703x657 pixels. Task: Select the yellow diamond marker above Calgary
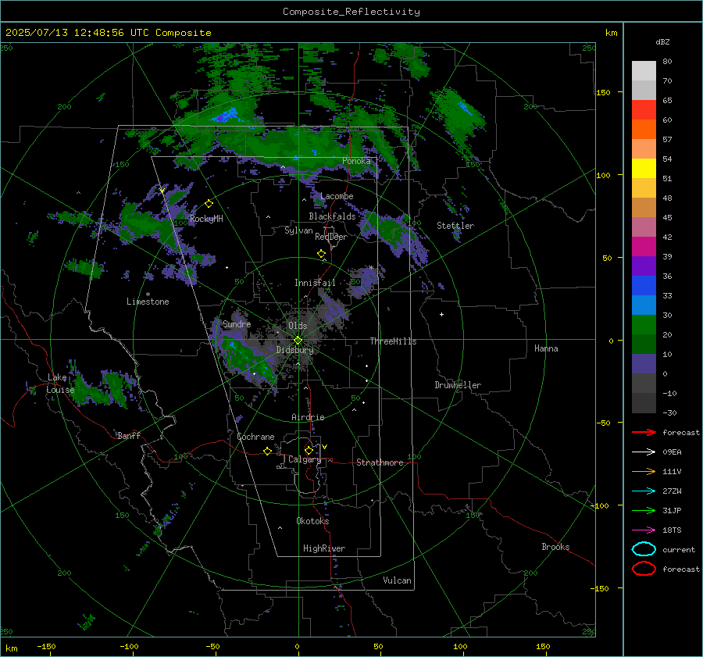coord(309,450)
